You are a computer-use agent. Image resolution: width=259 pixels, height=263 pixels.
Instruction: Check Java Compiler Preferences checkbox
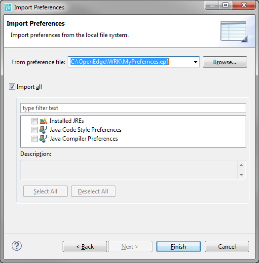(x=35, y=139)
